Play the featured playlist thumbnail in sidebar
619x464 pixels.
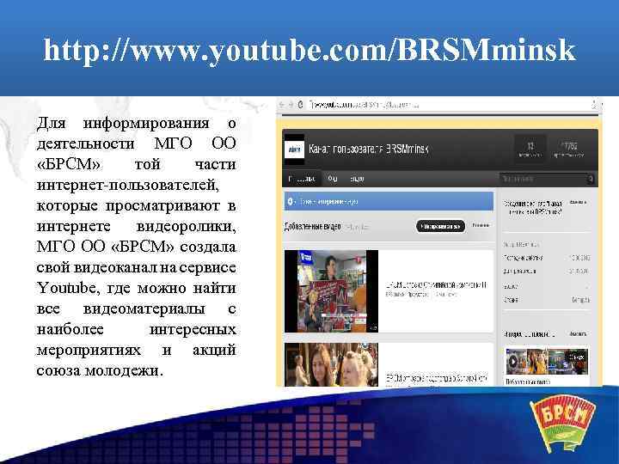(x=547, y=361)
